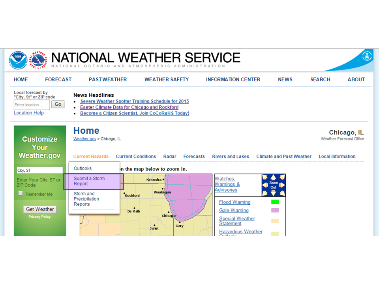Screen dimensions: 379x284
Task: Open the INFORMATION CENTER menu
Action: pyautogui.click(x=233, y=79)
